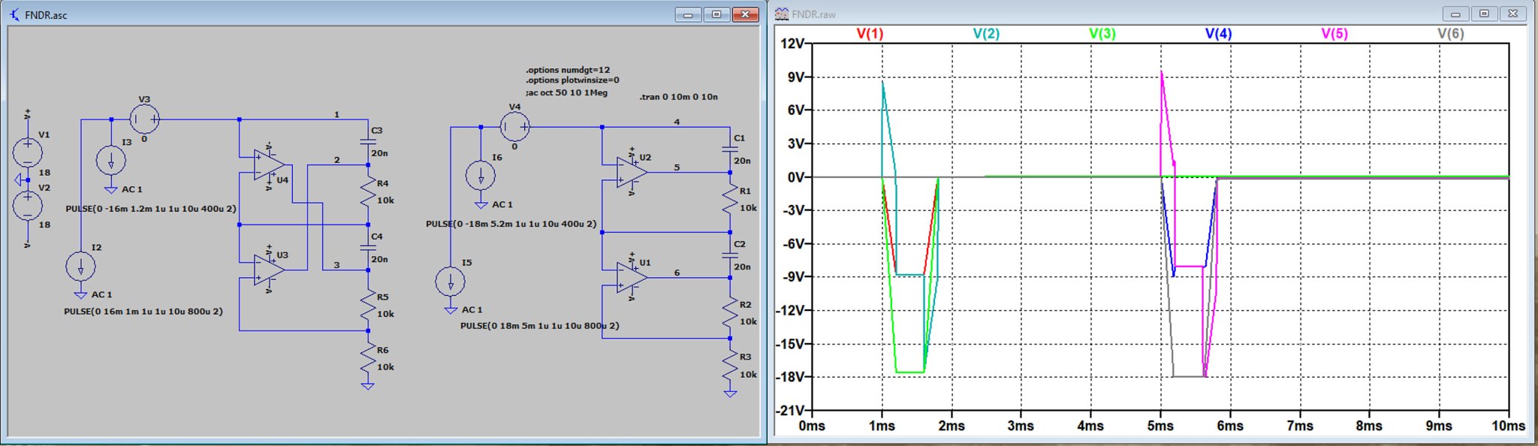The image size is (1538, 446).
Task: Close the FNDR.asc schematic window
Action: click(745, 14)
